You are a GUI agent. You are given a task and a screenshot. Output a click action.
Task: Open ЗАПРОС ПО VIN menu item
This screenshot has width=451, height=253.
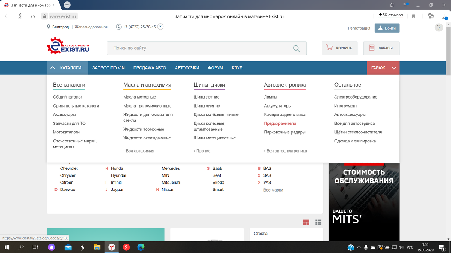pos(109,68)
